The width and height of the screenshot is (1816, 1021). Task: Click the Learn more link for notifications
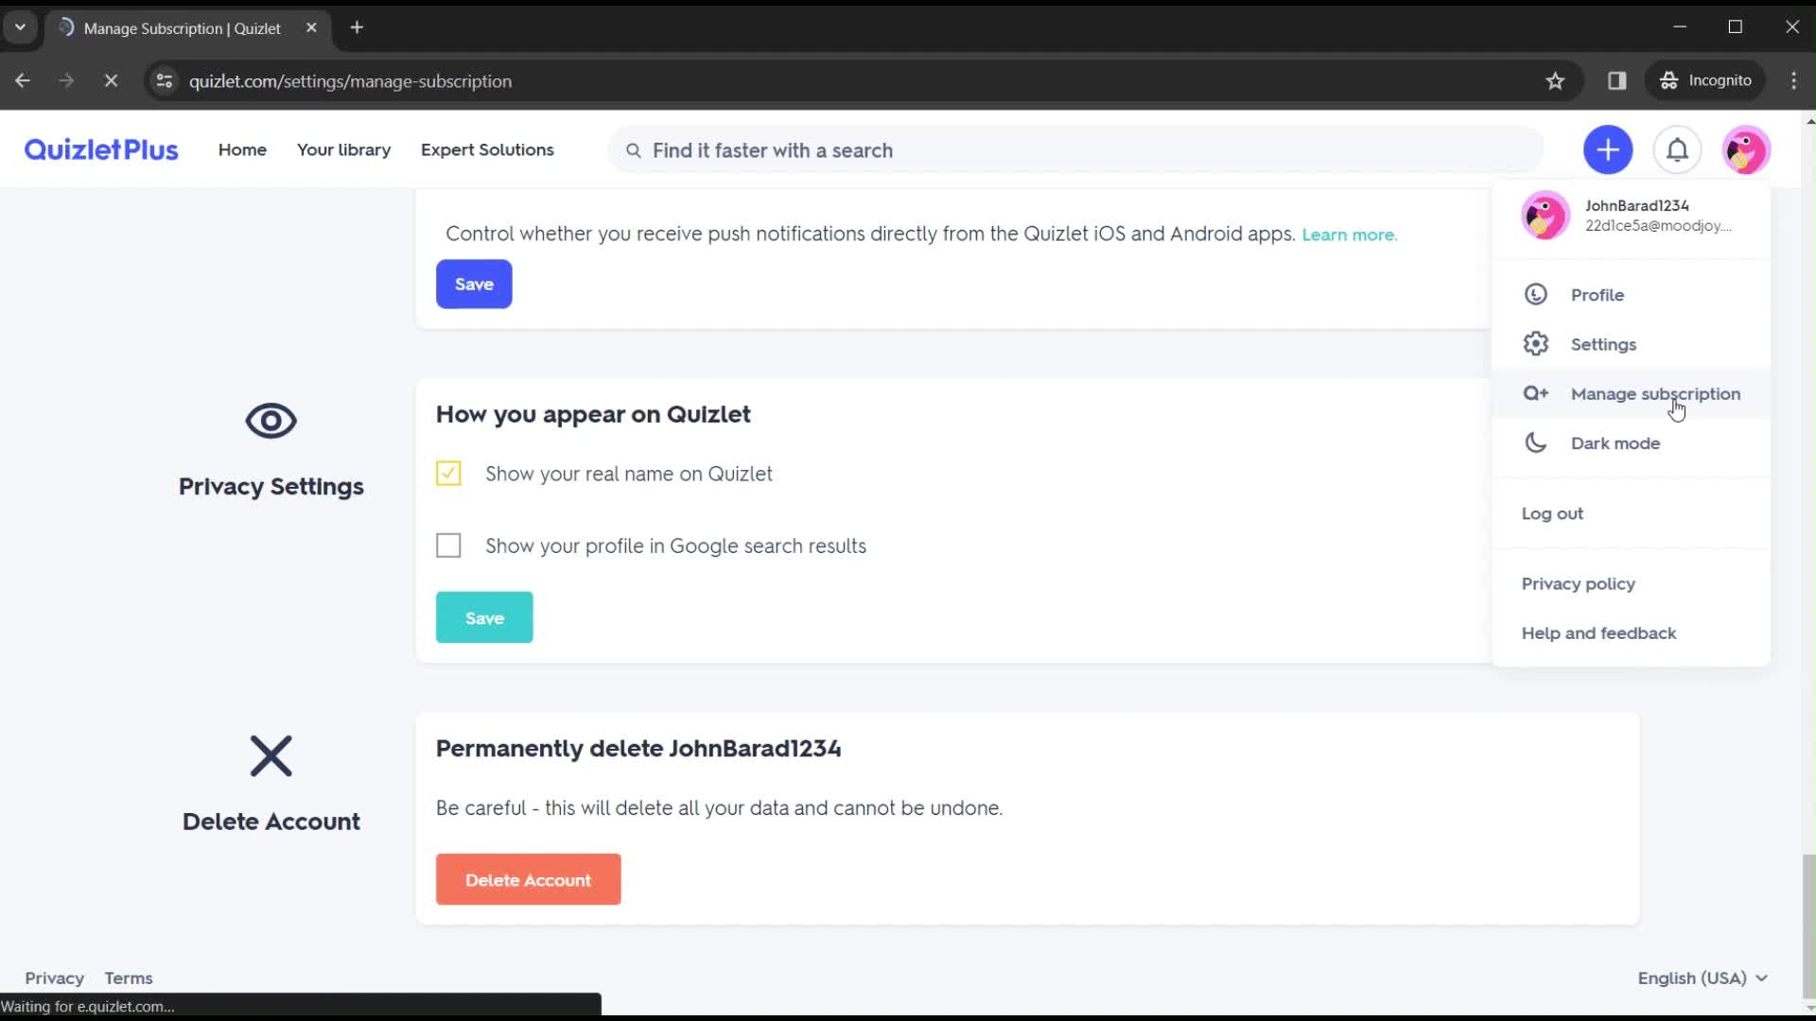click(1350, 234)
